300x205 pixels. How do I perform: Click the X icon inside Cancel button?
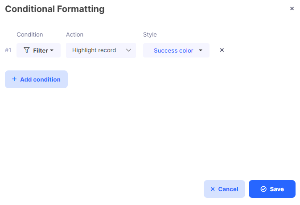(213, 189)
